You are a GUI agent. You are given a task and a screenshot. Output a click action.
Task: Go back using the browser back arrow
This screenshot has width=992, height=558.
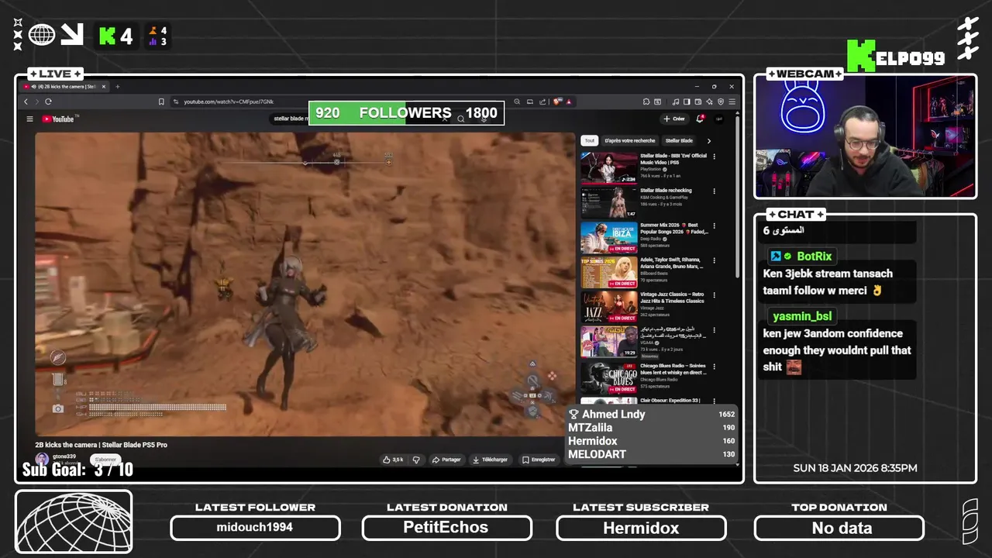coord(26,102)
